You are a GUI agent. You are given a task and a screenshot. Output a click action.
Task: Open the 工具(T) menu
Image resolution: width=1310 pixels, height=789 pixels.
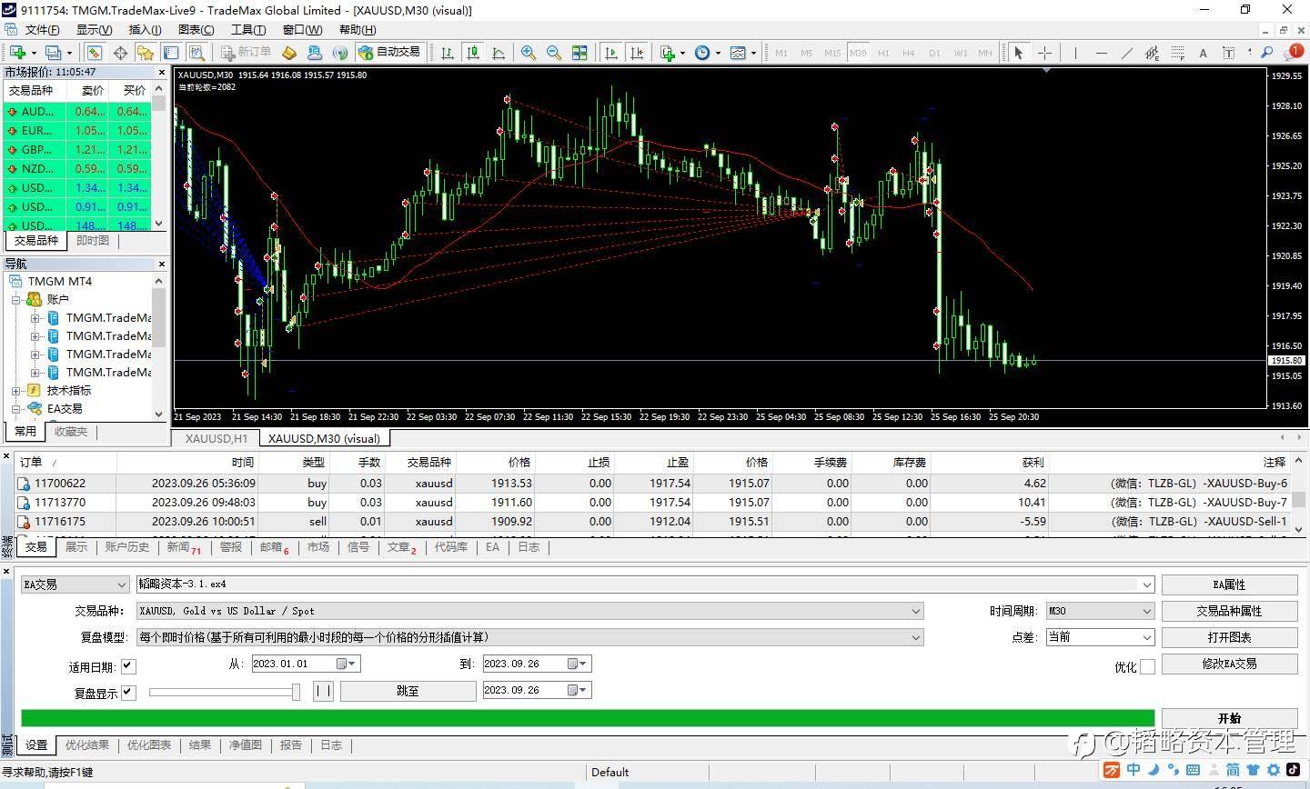[248, 30]
